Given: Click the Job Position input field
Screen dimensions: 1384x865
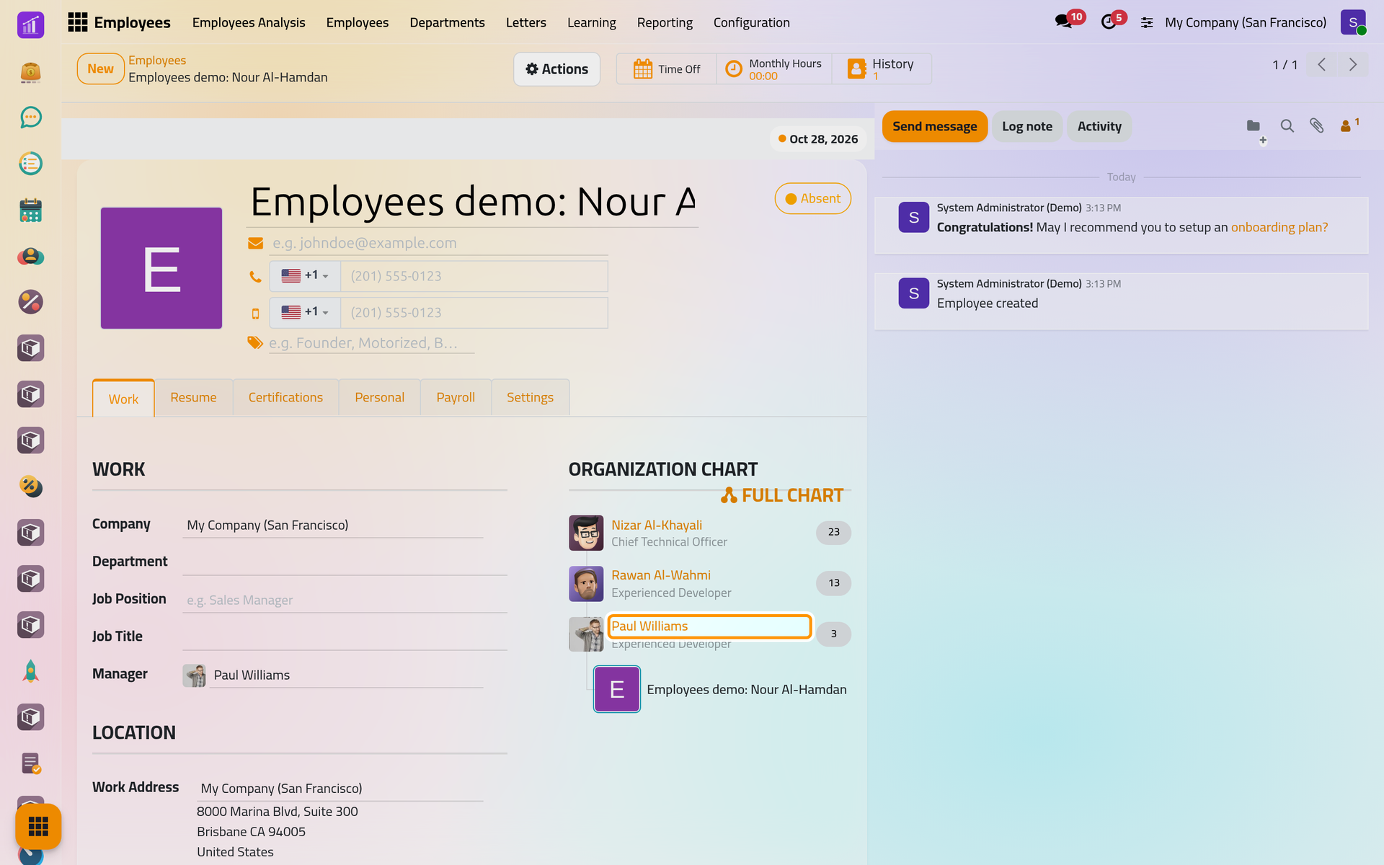Looking at the screenshot, I should click(x=345, y=600).
